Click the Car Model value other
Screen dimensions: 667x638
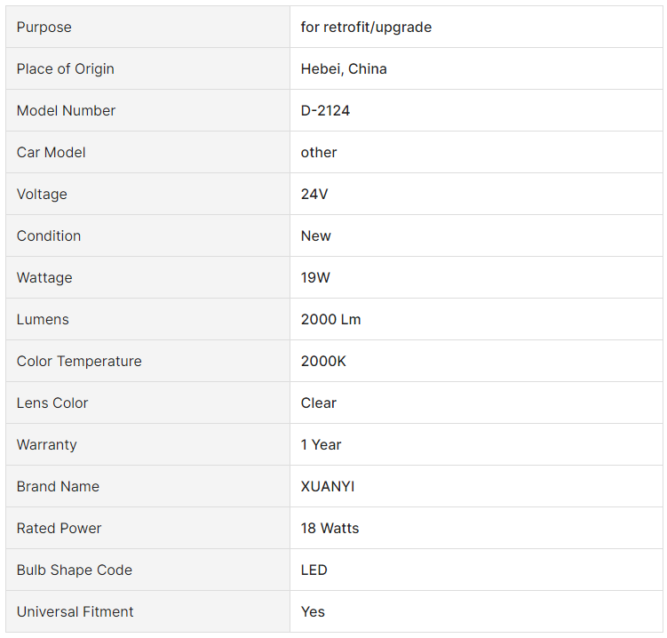pyautogui.click(x=319, y=152)
